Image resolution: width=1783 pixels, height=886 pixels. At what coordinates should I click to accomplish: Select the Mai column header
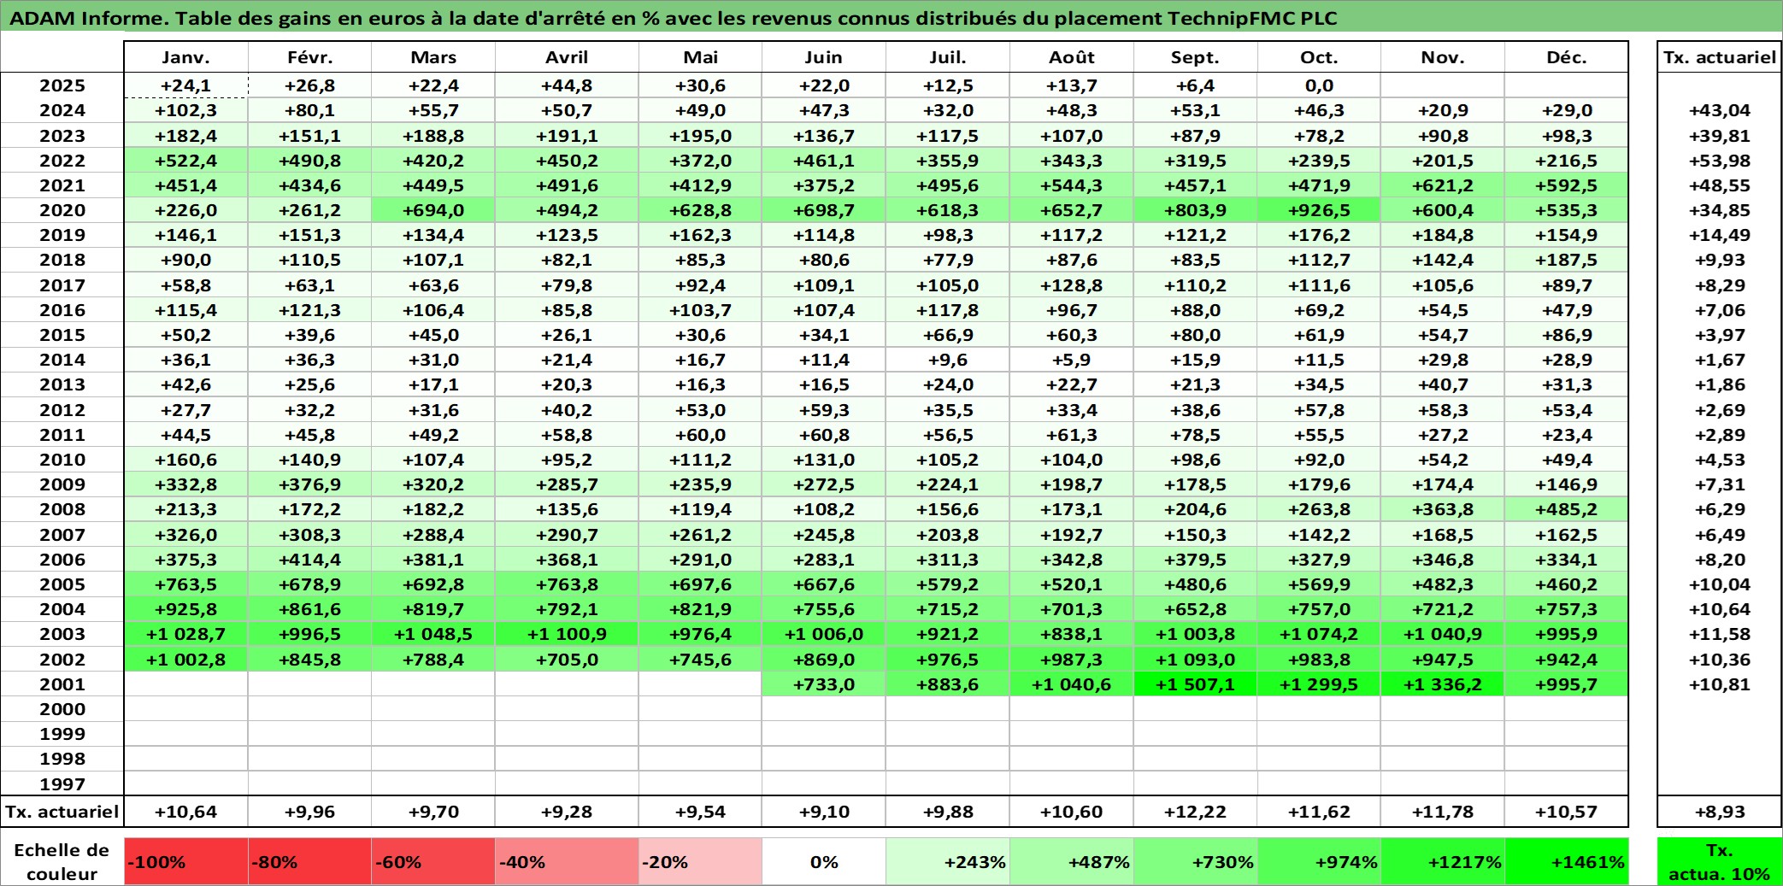(700, 57)
